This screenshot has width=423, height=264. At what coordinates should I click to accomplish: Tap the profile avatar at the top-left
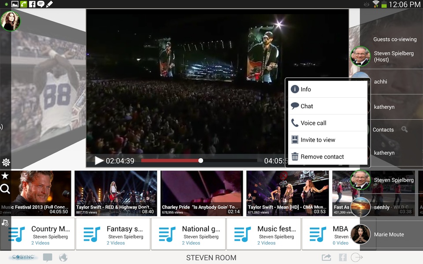pyautogui.click(x=10, y=21)
